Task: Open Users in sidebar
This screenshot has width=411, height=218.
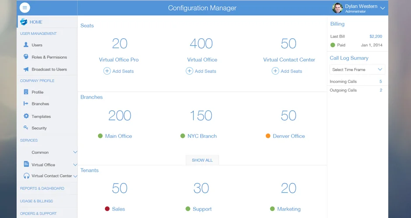Action: coord(37,45)
